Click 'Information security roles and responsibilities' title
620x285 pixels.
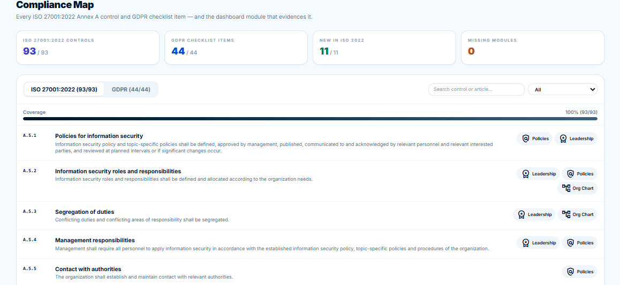tap(118, 171)
